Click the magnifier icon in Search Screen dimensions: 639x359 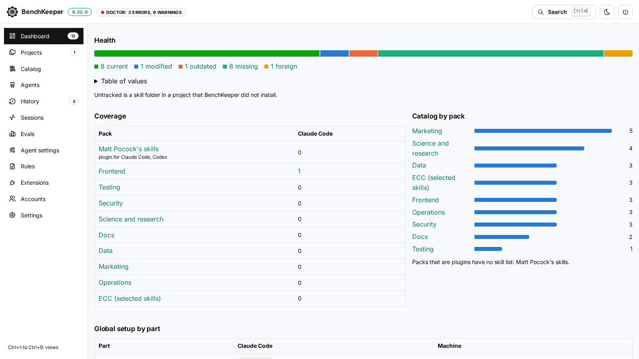point(541,12)
